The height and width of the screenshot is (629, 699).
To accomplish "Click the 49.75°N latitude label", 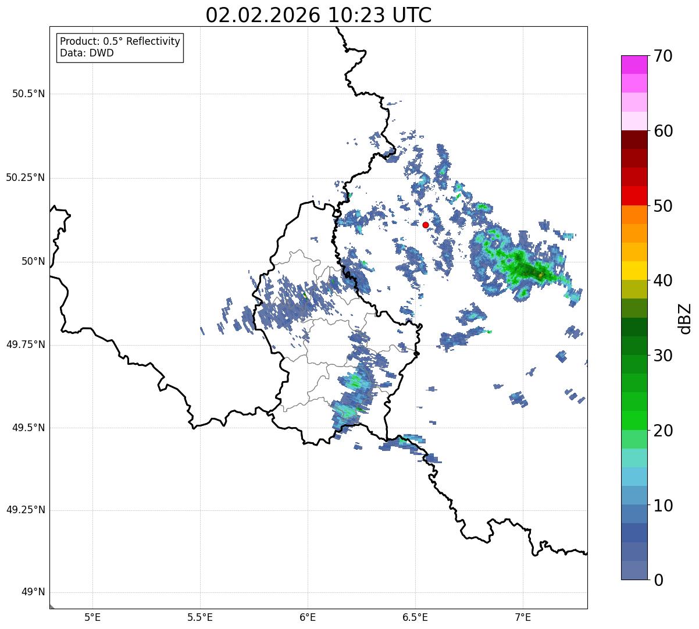I will [x=25, y=344].
